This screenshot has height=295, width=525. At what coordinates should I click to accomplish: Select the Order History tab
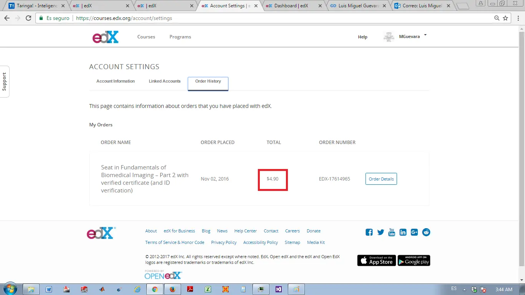[208, 84]
